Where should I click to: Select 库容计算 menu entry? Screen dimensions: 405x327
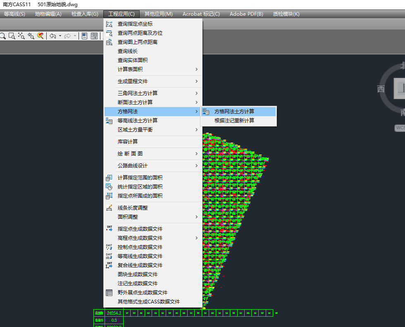(128, 142)
